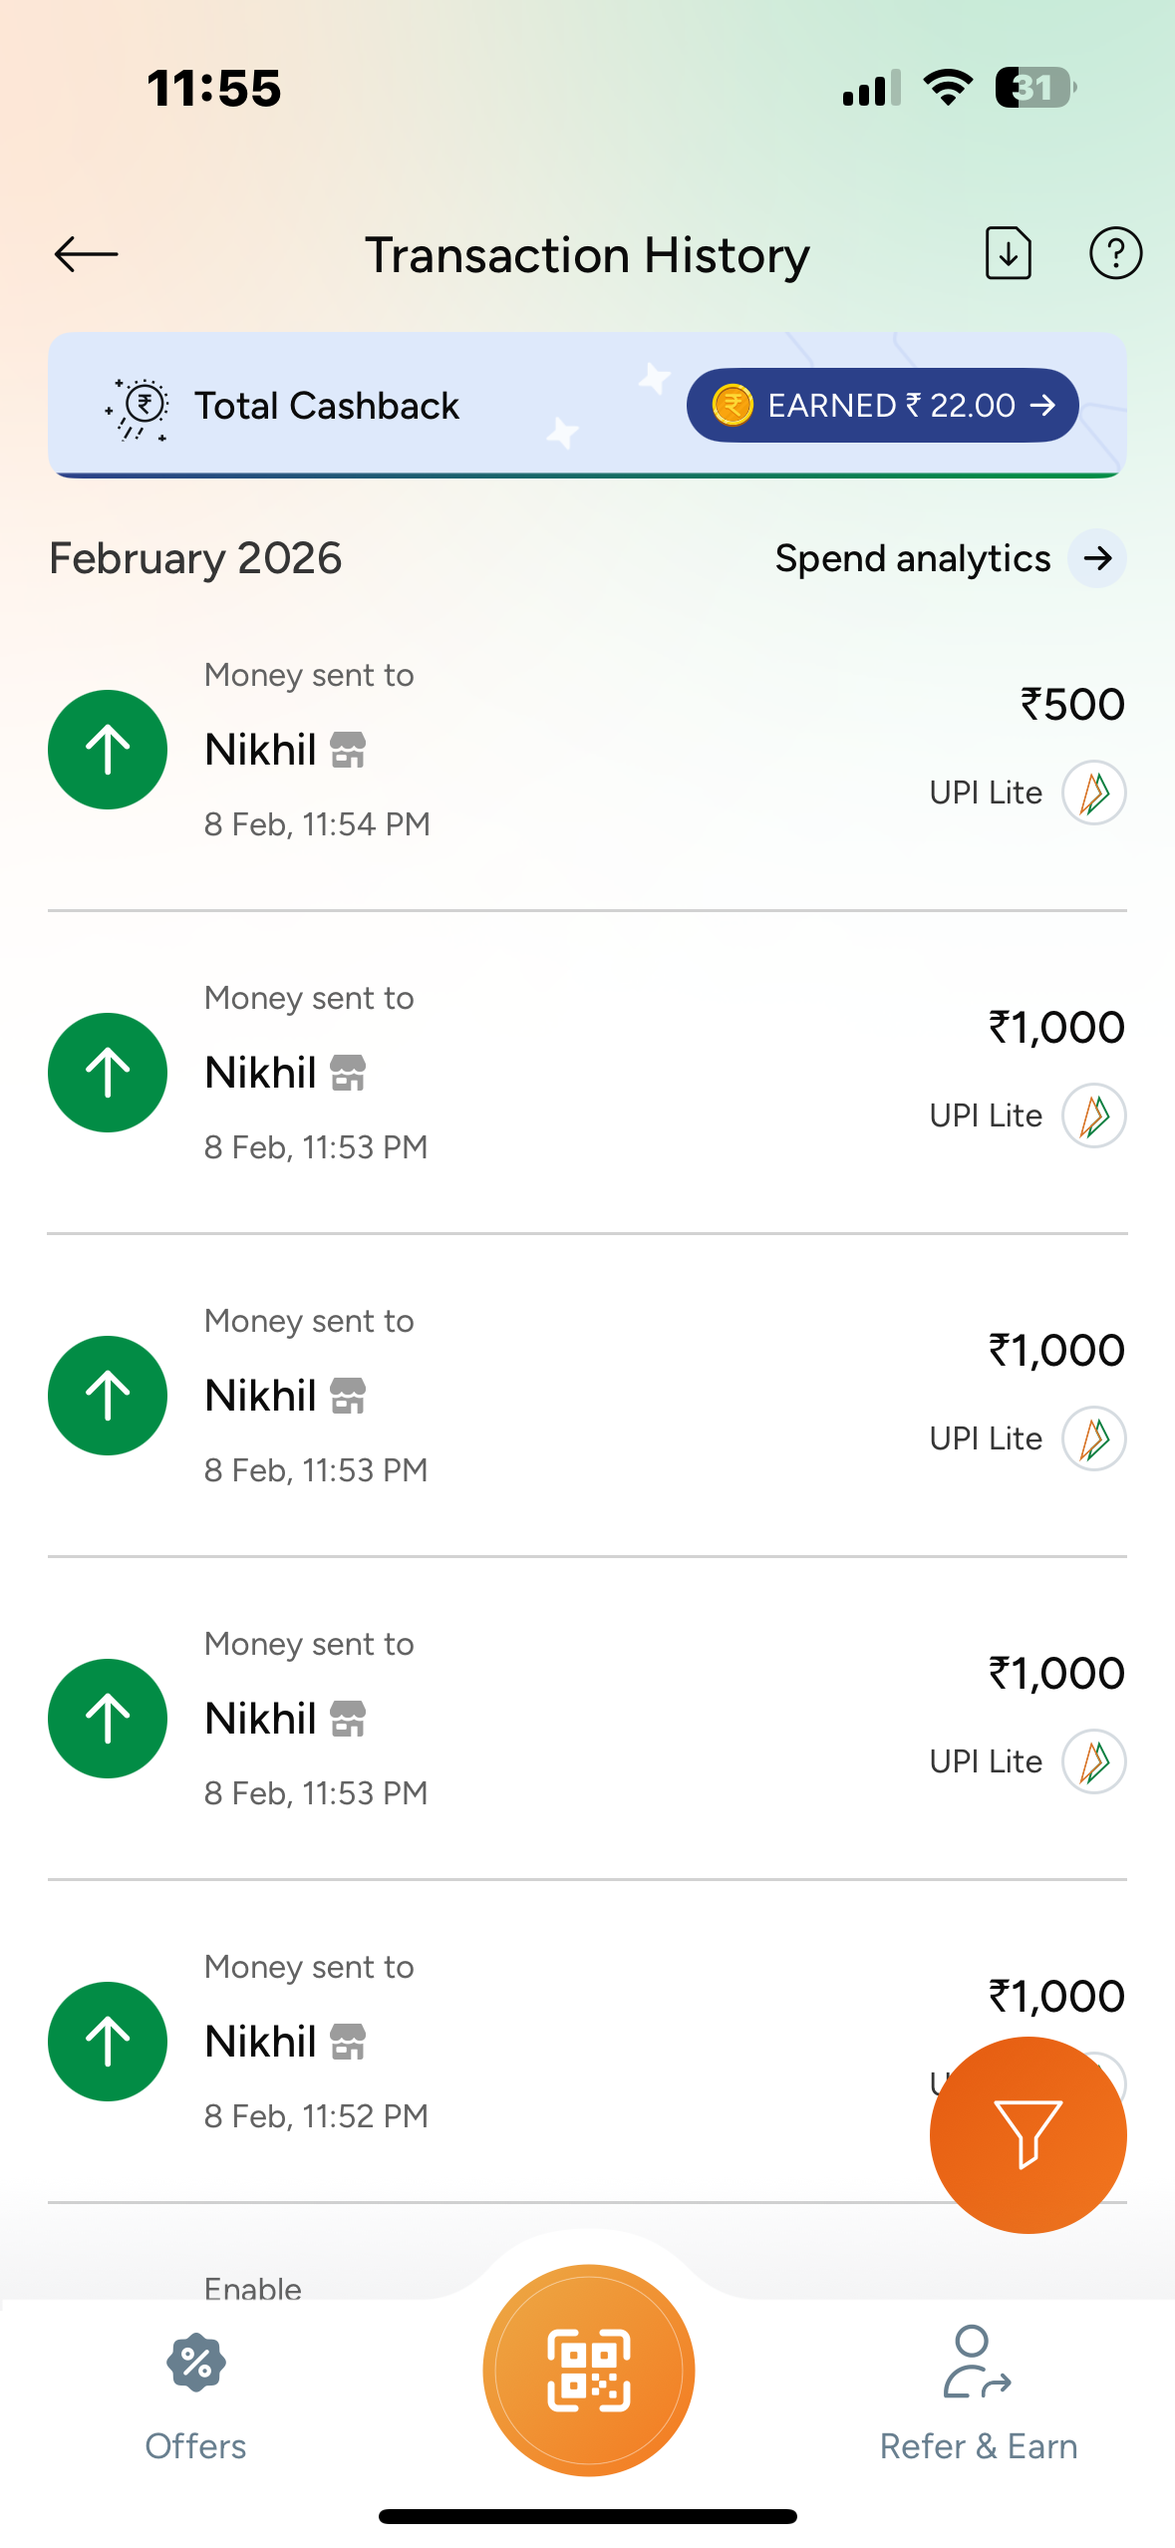This screenshot has width=1175, height=2548.
Task: Tap the EARNED ₹ 22.00 cashback button
Action: pyautogui.click(x=882, y=406)
